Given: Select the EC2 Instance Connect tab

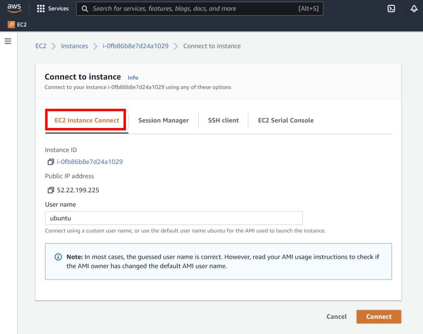Looking at the screenshot, I should [x=87, y=120].
